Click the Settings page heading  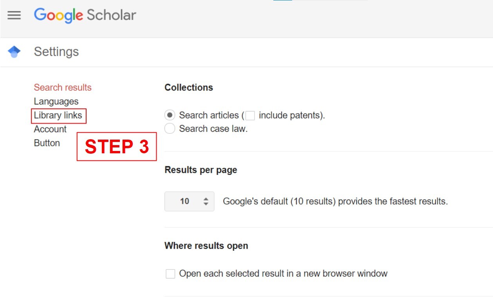(56, 52)
